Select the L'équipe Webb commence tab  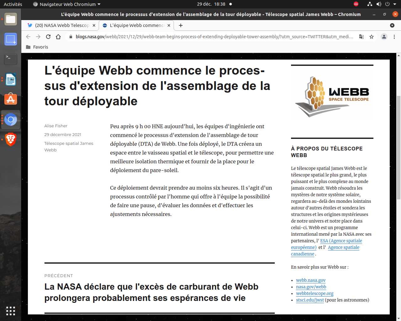[x=136, y=25]
